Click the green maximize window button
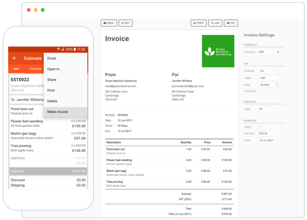Image resolution: width=307 pixels, height=220 pixels. (x=43, y=10)
